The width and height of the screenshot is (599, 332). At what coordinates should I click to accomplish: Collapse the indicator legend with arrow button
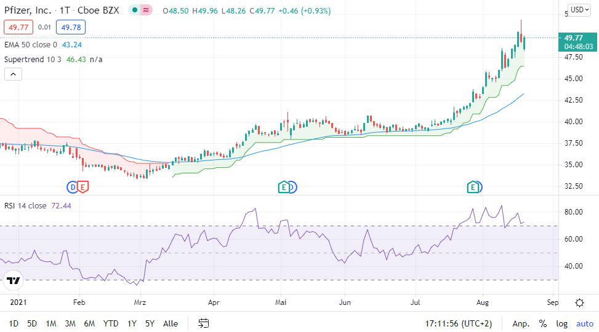point(13,74)
